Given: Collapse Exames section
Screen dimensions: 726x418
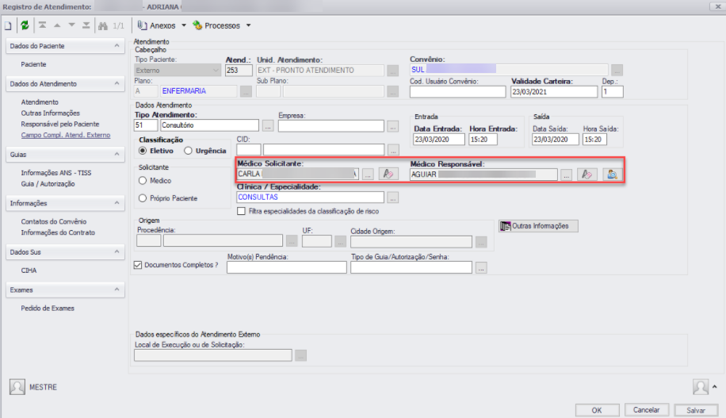Looking at the screenshot, I should click(117, 290).
